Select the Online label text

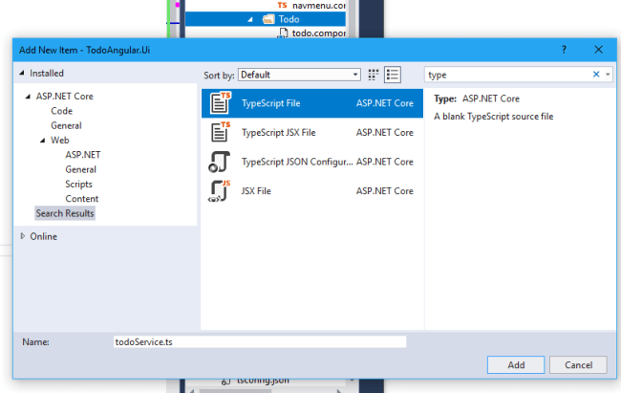[44, 236]
